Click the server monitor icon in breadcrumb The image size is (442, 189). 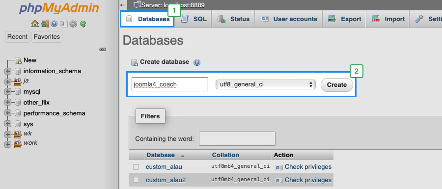tap(138, 4)
